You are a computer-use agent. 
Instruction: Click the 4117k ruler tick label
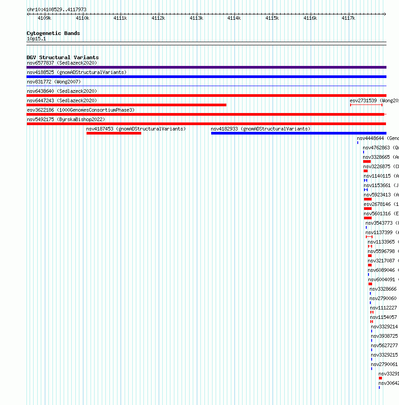[348, 18]
